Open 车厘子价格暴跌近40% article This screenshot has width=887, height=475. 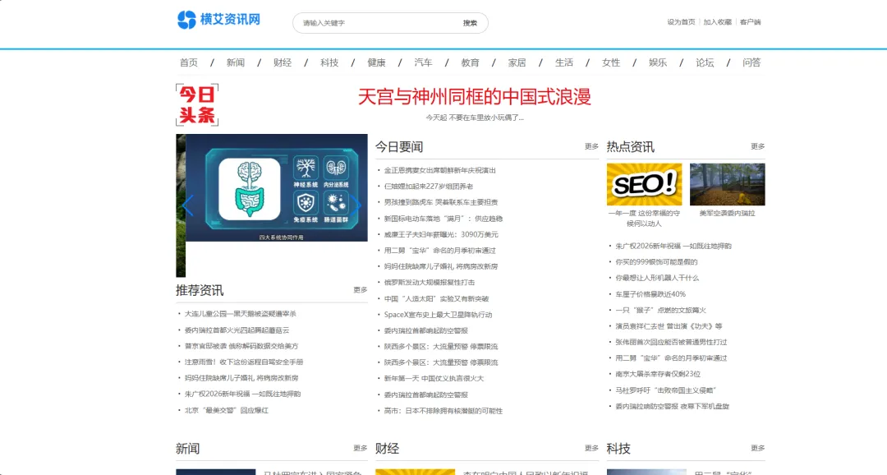(x=650, y=294)
